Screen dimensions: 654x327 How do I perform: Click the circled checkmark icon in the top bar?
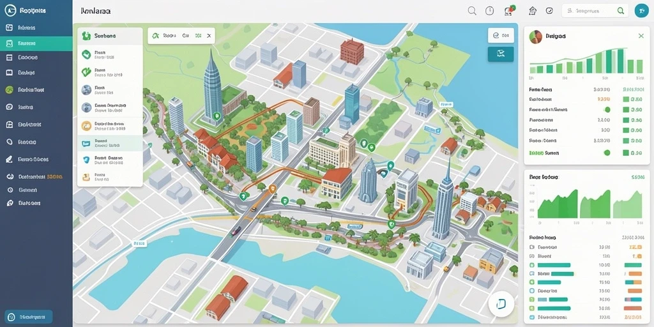[549, 11]
